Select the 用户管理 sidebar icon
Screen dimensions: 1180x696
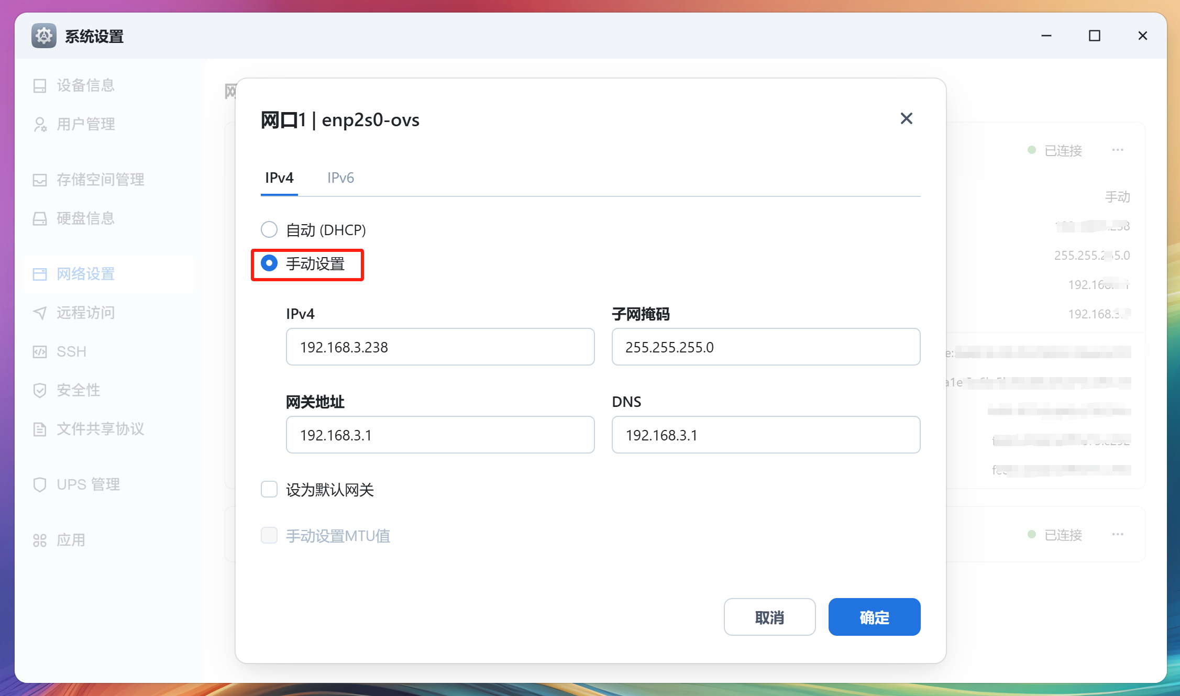85,124
